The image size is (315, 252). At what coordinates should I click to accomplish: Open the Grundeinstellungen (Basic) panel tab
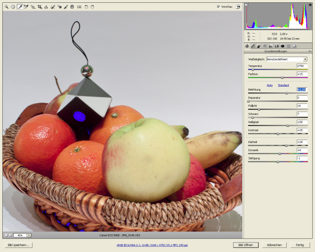pyautogui.click(x=247, y=46)
